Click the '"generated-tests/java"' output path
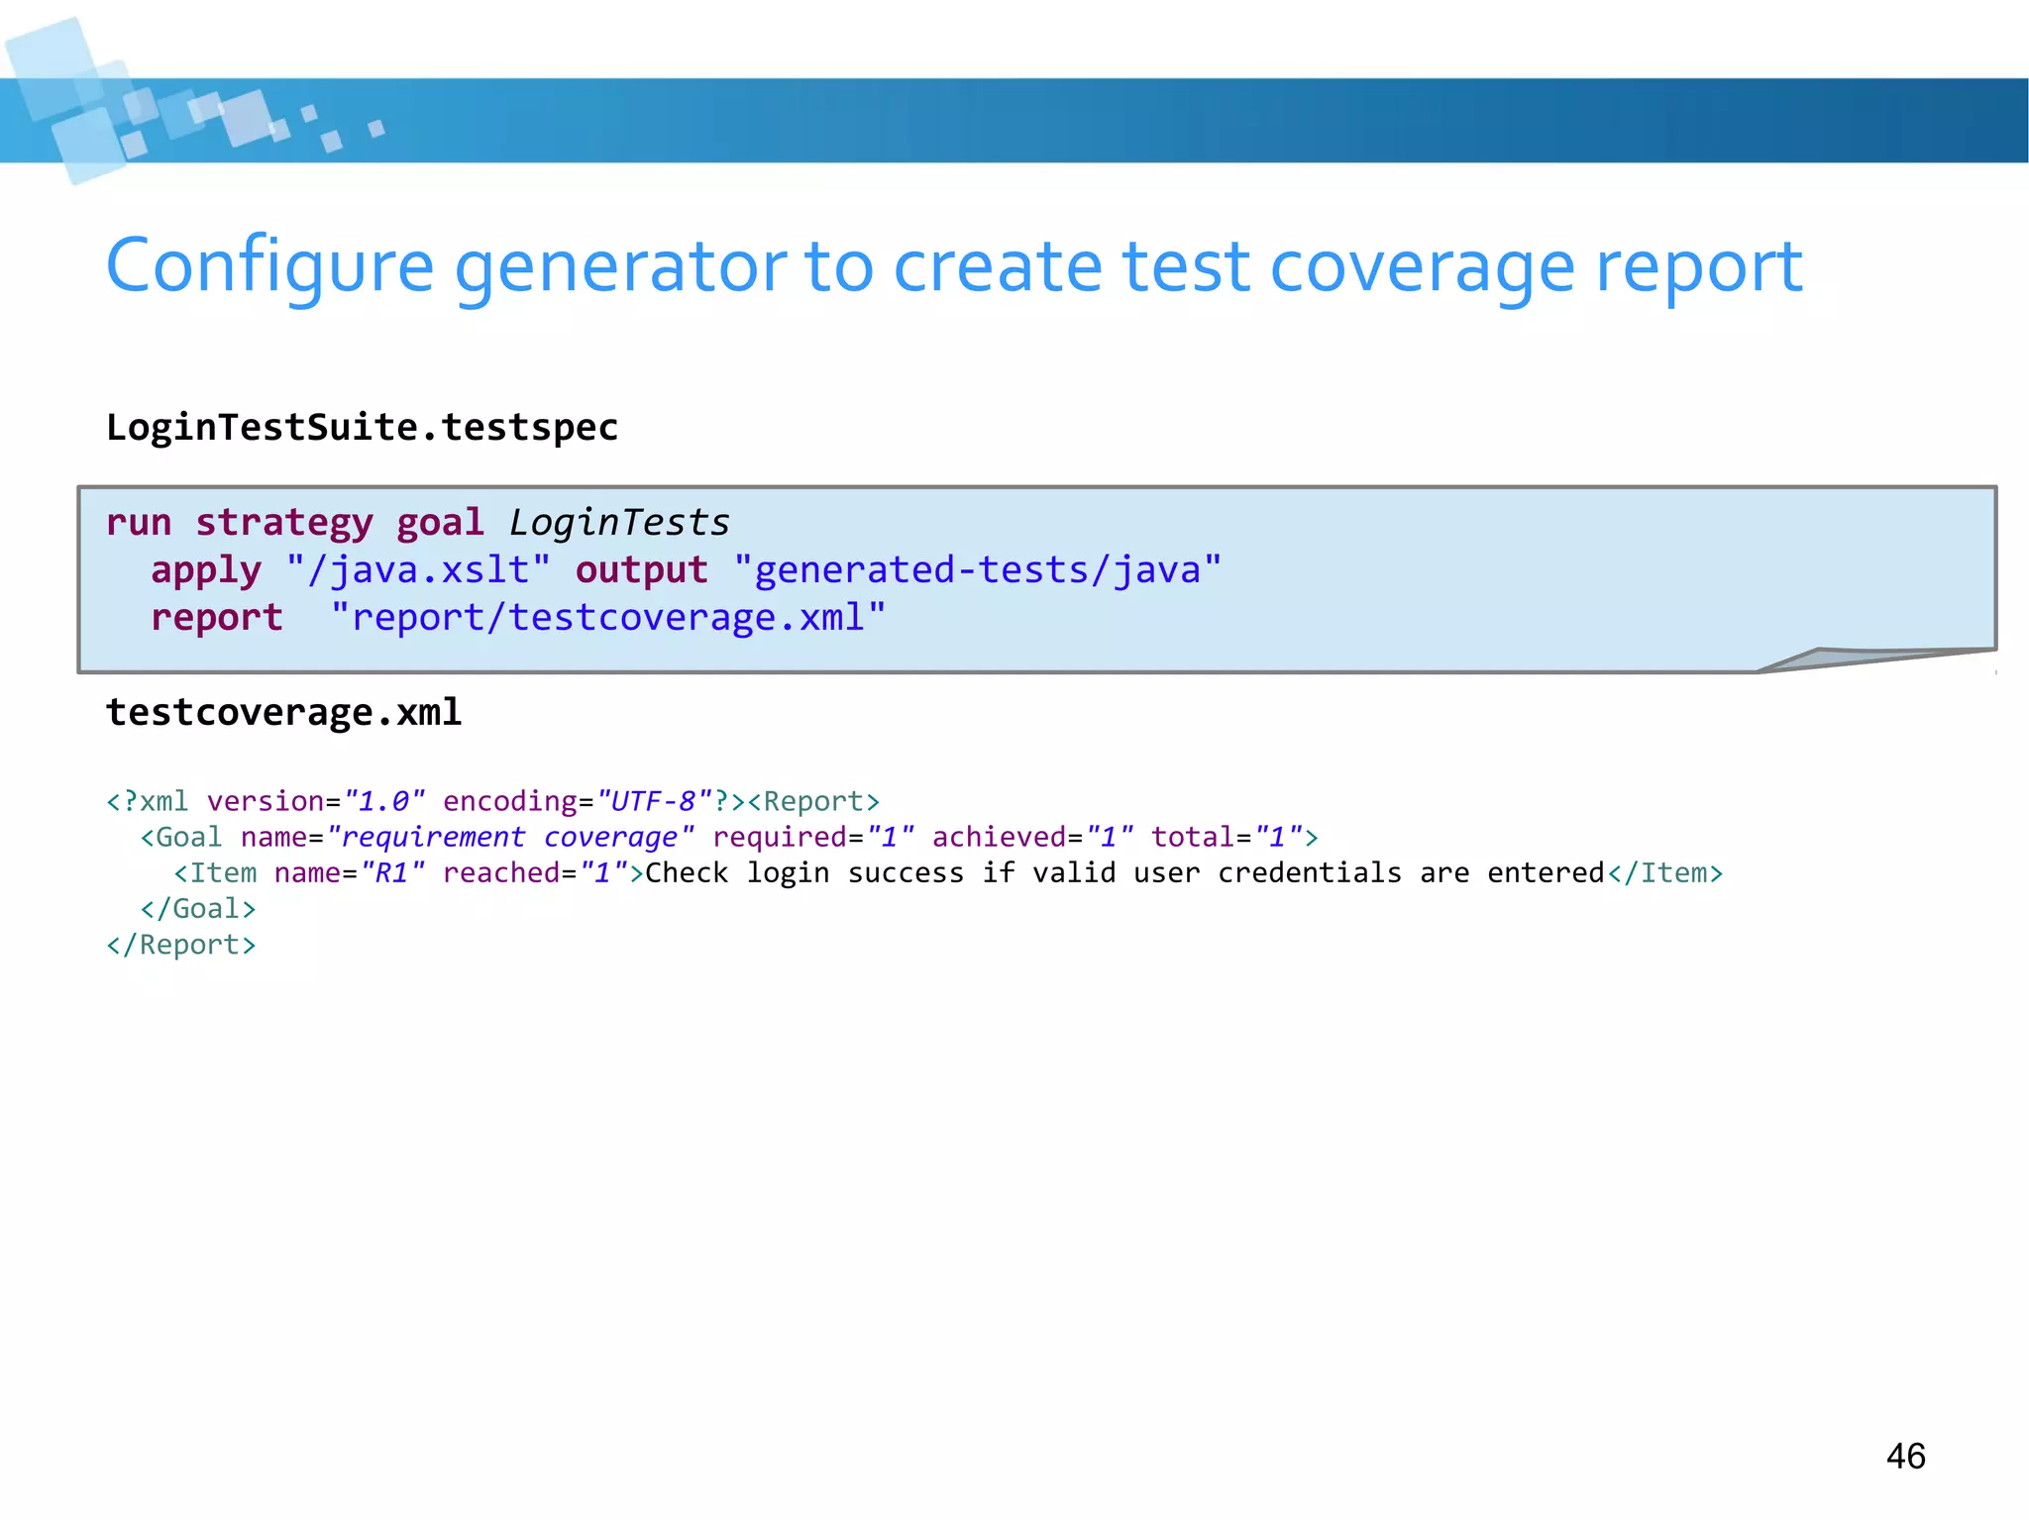 pyautogui.click(x=978, y=570)
